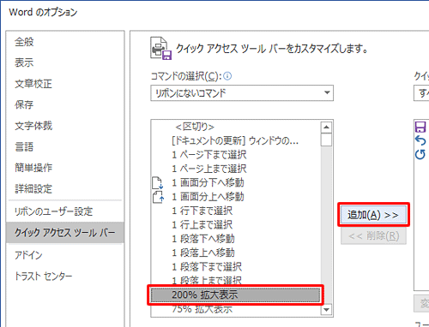This screenshot has width=429, height=327.
Task: Select 200% 拡大表示 command
Action: (x=235, y=294)
